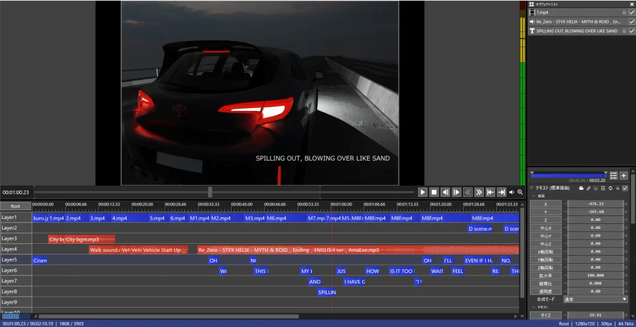Increase the 拡大率 value with its plus stepper

(626, 275)
